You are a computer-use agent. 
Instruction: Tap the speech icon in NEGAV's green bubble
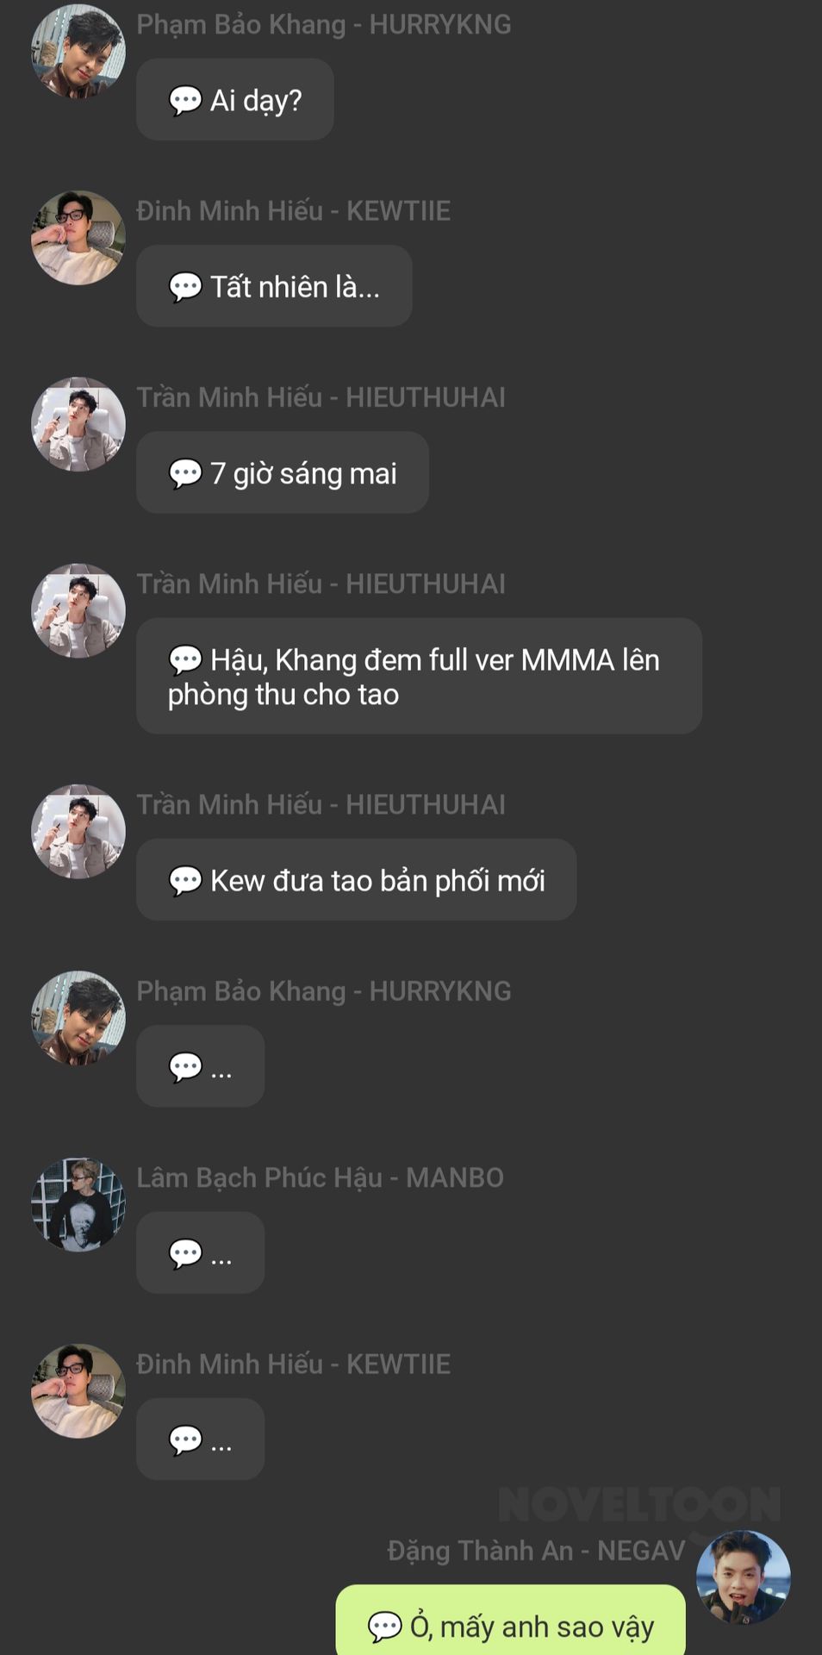click(384, 1627)
